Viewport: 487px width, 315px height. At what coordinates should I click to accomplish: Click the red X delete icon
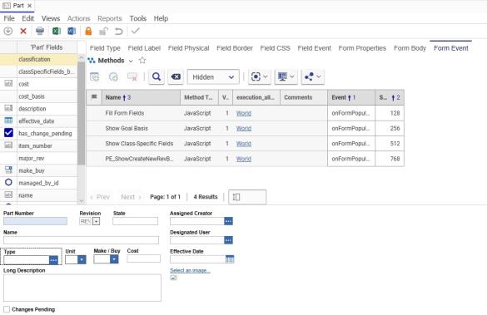coord(23,31)
